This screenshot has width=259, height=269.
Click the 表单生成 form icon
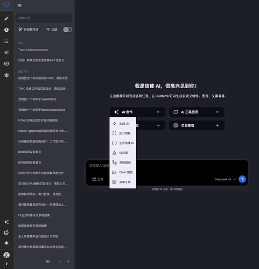pos(114,182)
